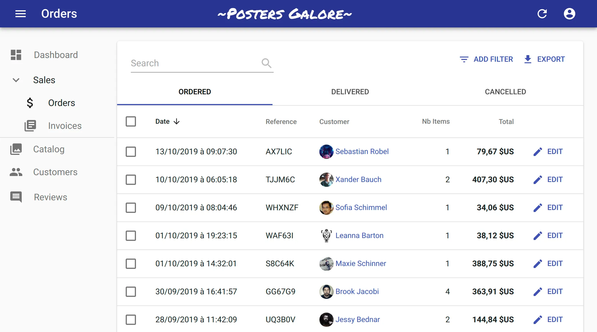Sort by the Date column header
This screenshot has width=597, height=332.
pyautogui.click(x=167, y=121)
